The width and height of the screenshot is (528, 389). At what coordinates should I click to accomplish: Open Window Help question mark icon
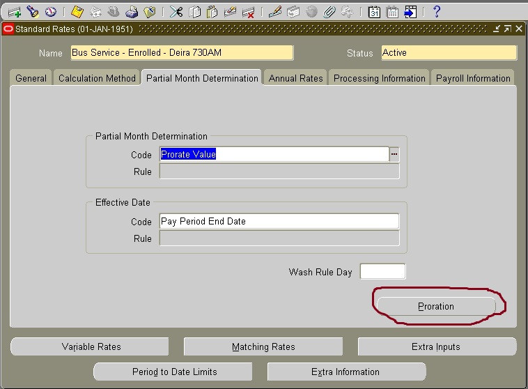437,12
